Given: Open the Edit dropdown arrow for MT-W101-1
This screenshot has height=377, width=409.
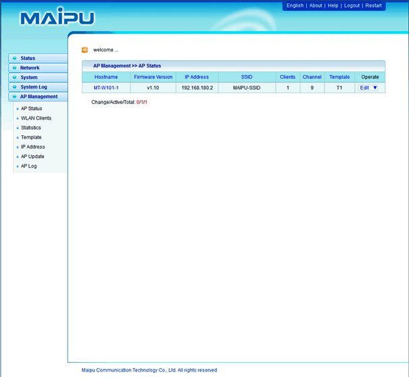Looking at the screenshot, I should pos(375,88).
